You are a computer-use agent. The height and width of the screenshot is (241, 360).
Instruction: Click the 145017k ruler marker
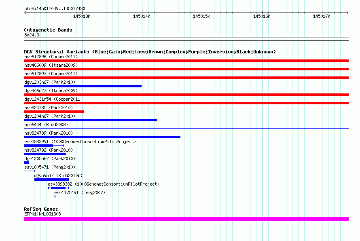click(x=322, y=16)
